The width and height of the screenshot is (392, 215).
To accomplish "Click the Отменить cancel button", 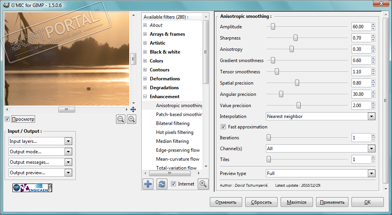I will pyautogui.click(x=226, y=202).
